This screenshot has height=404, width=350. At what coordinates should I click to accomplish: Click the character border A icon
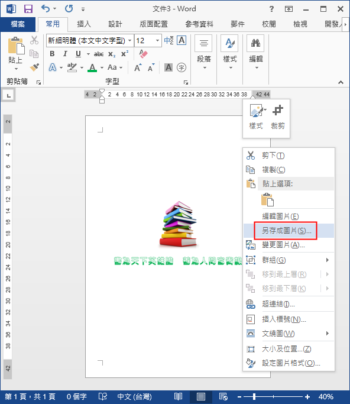182,40
